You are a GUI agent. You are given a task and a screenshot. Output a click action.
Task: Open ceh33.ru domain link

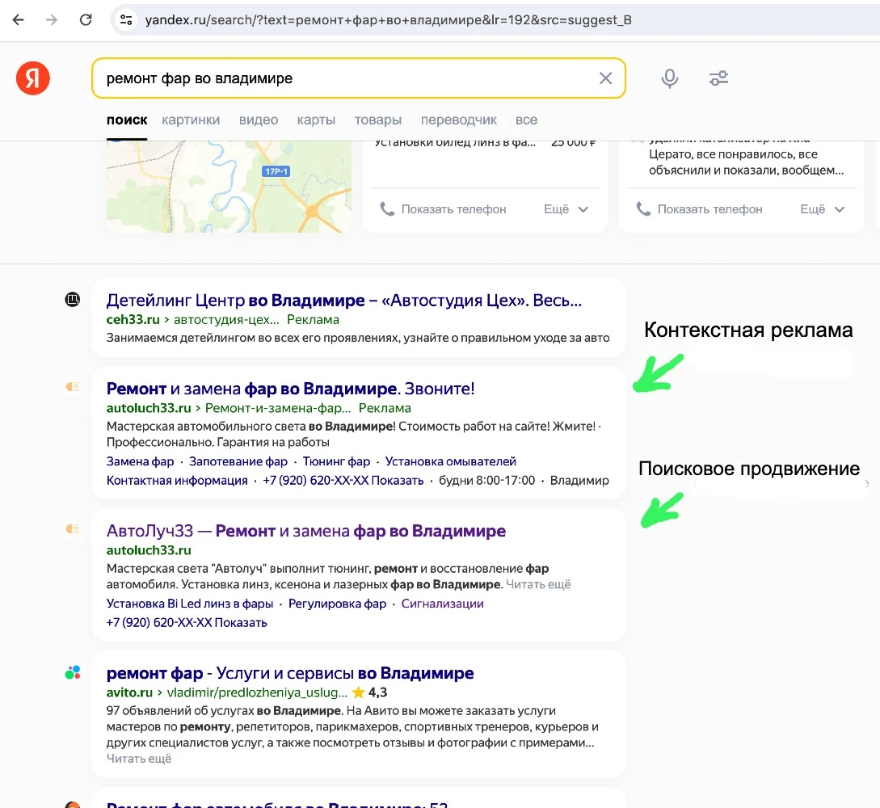click(133, 319)
